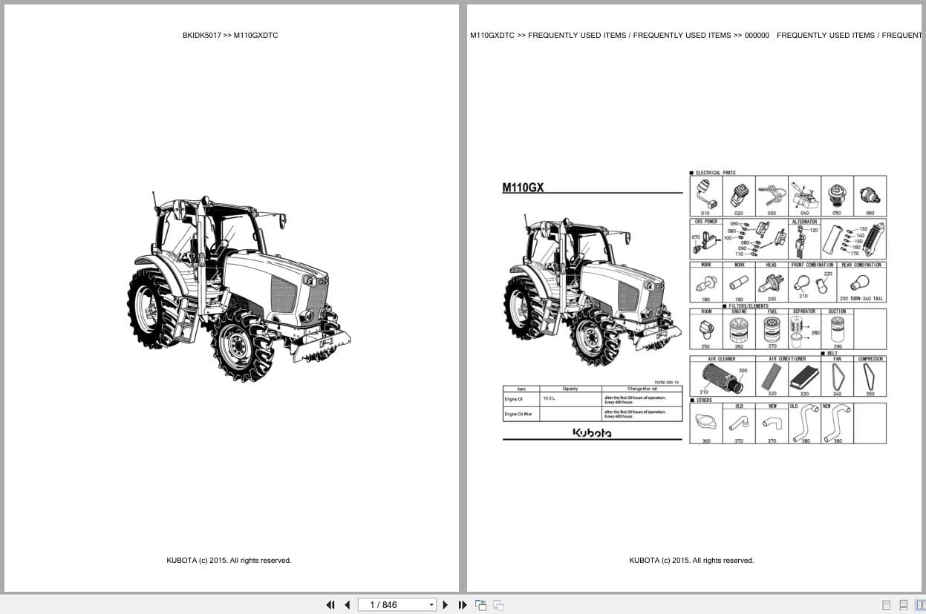
Task: Select OLD hose part 380
Action: tap(804, 424)
